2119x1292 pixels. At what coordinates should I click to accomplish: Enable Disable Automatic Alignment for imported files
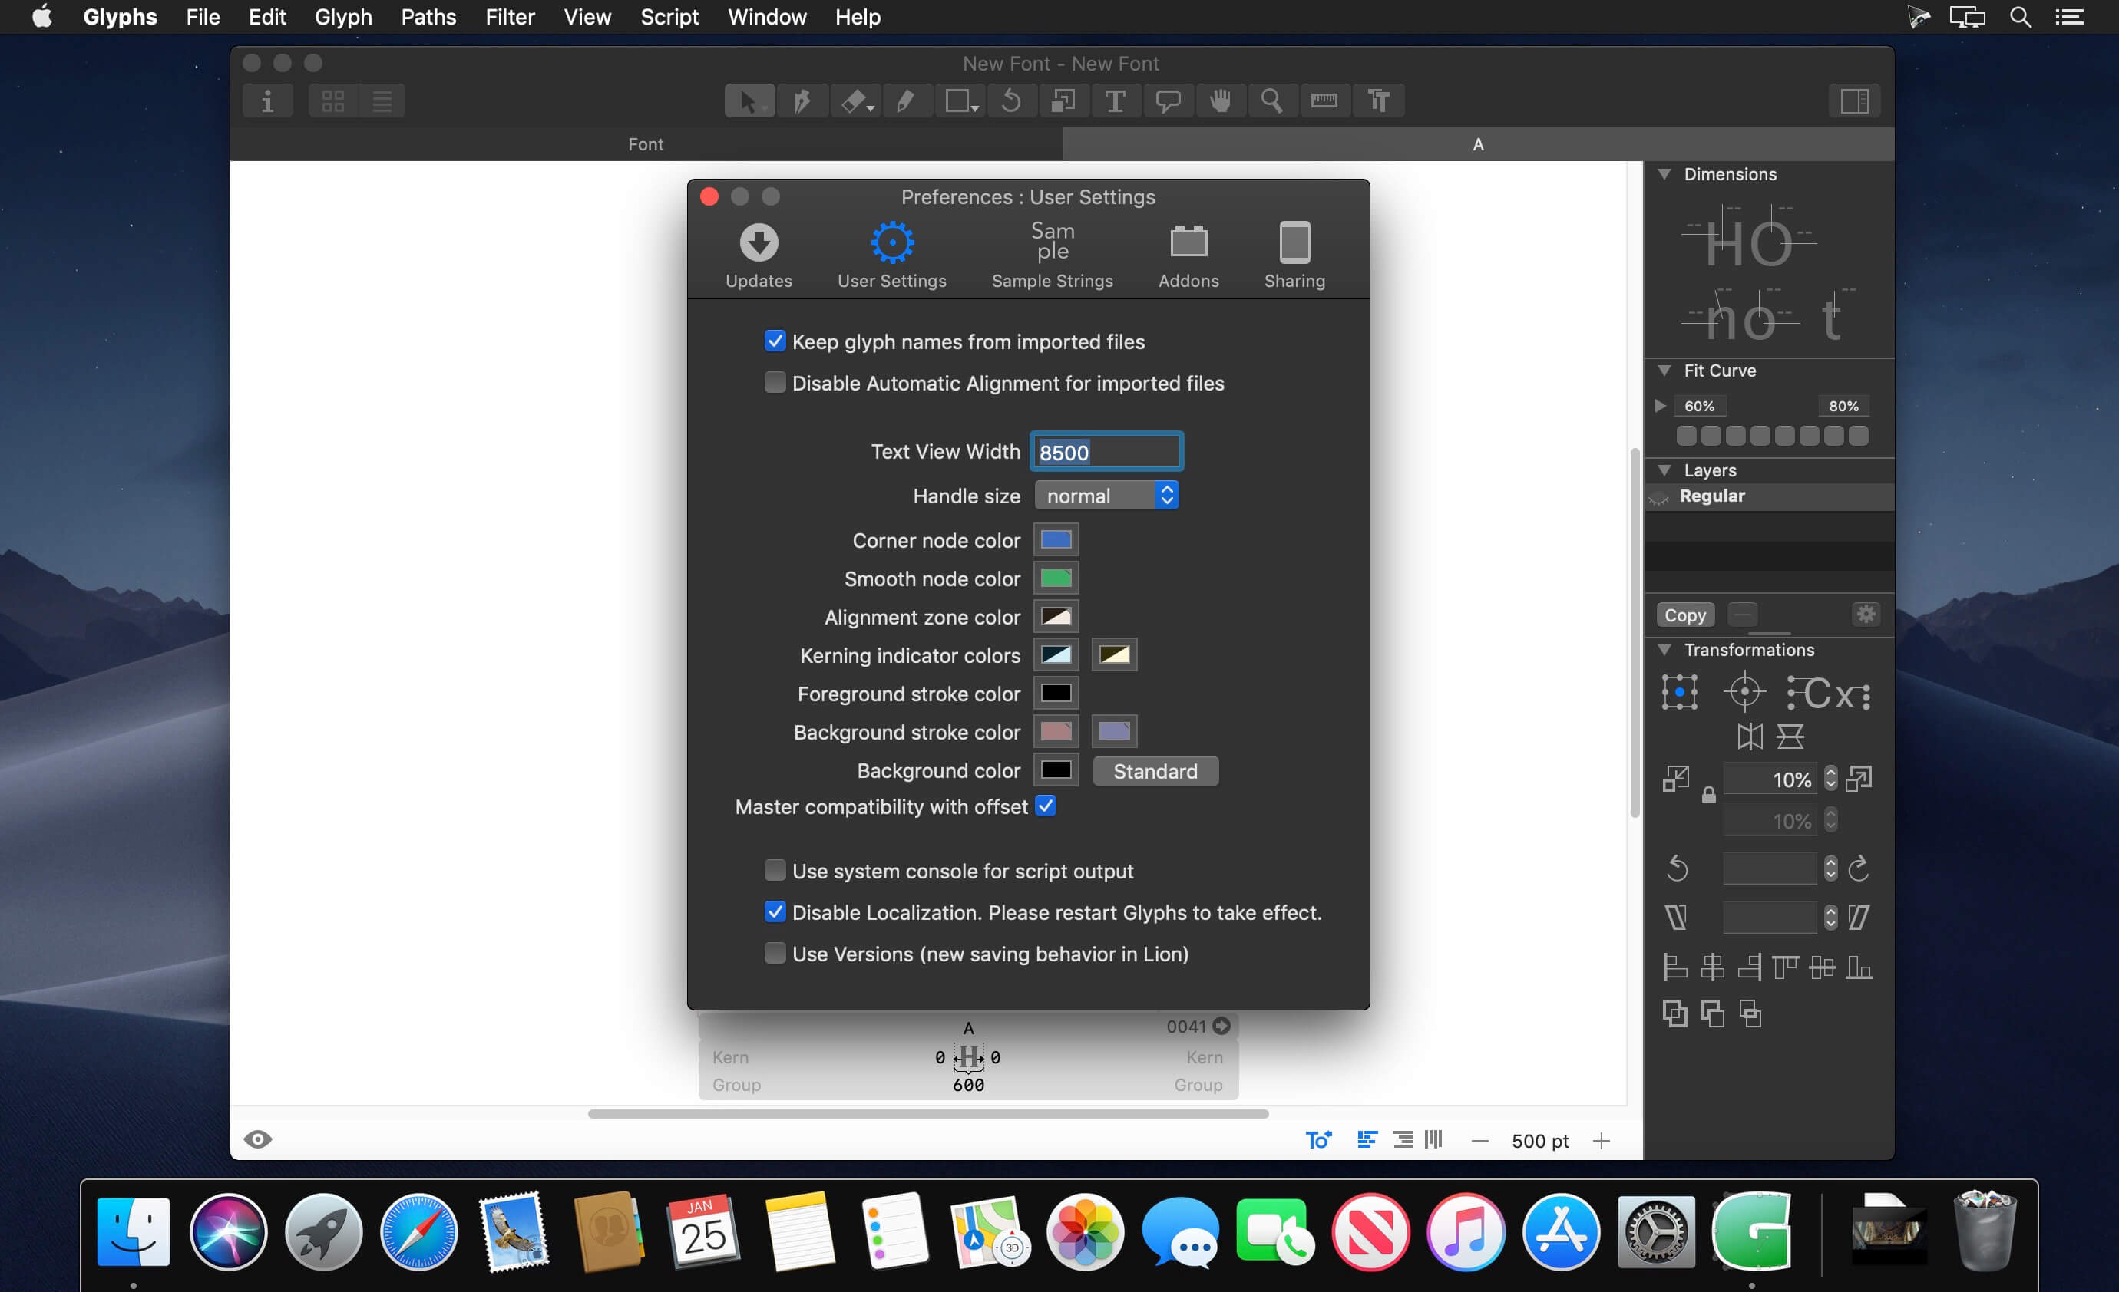pyautogui.click(x=775, y=383)
